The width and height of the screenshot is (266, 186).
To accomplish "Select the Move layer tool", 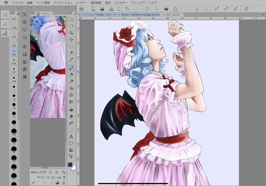I will point(71,40).
